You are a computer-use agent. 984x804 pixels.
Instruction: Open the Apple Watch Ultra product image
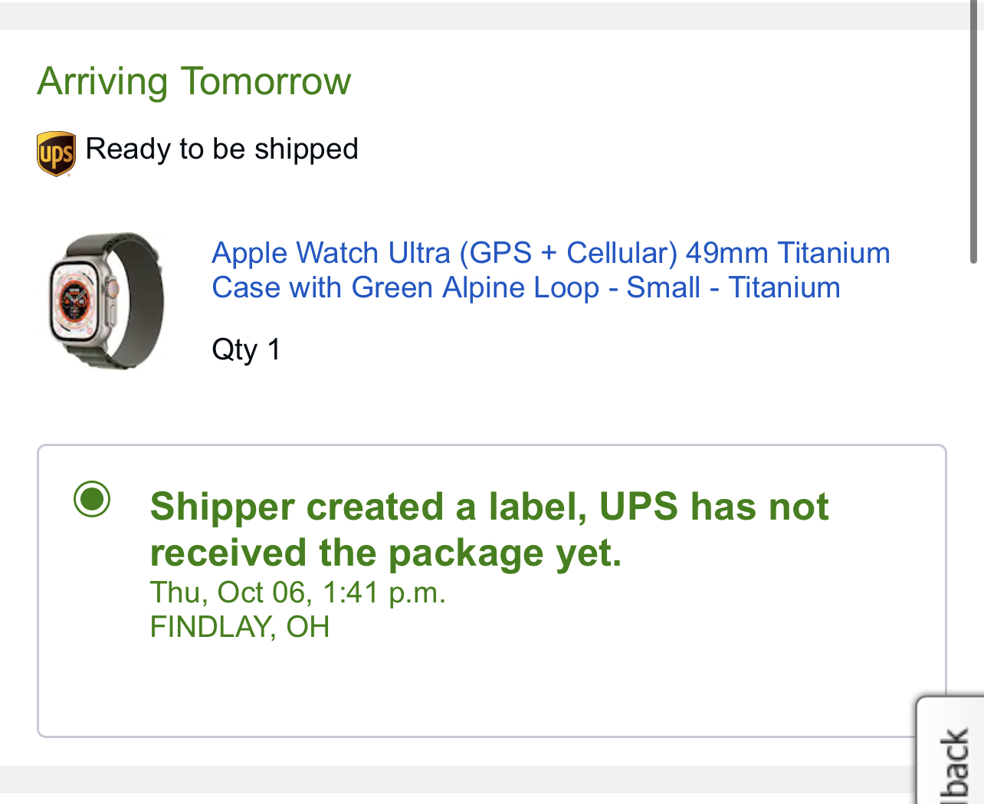coord(106,301)
